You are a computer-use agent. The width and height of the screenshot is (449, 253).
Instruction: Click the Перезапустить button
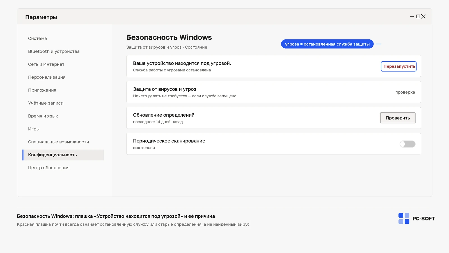398,66
